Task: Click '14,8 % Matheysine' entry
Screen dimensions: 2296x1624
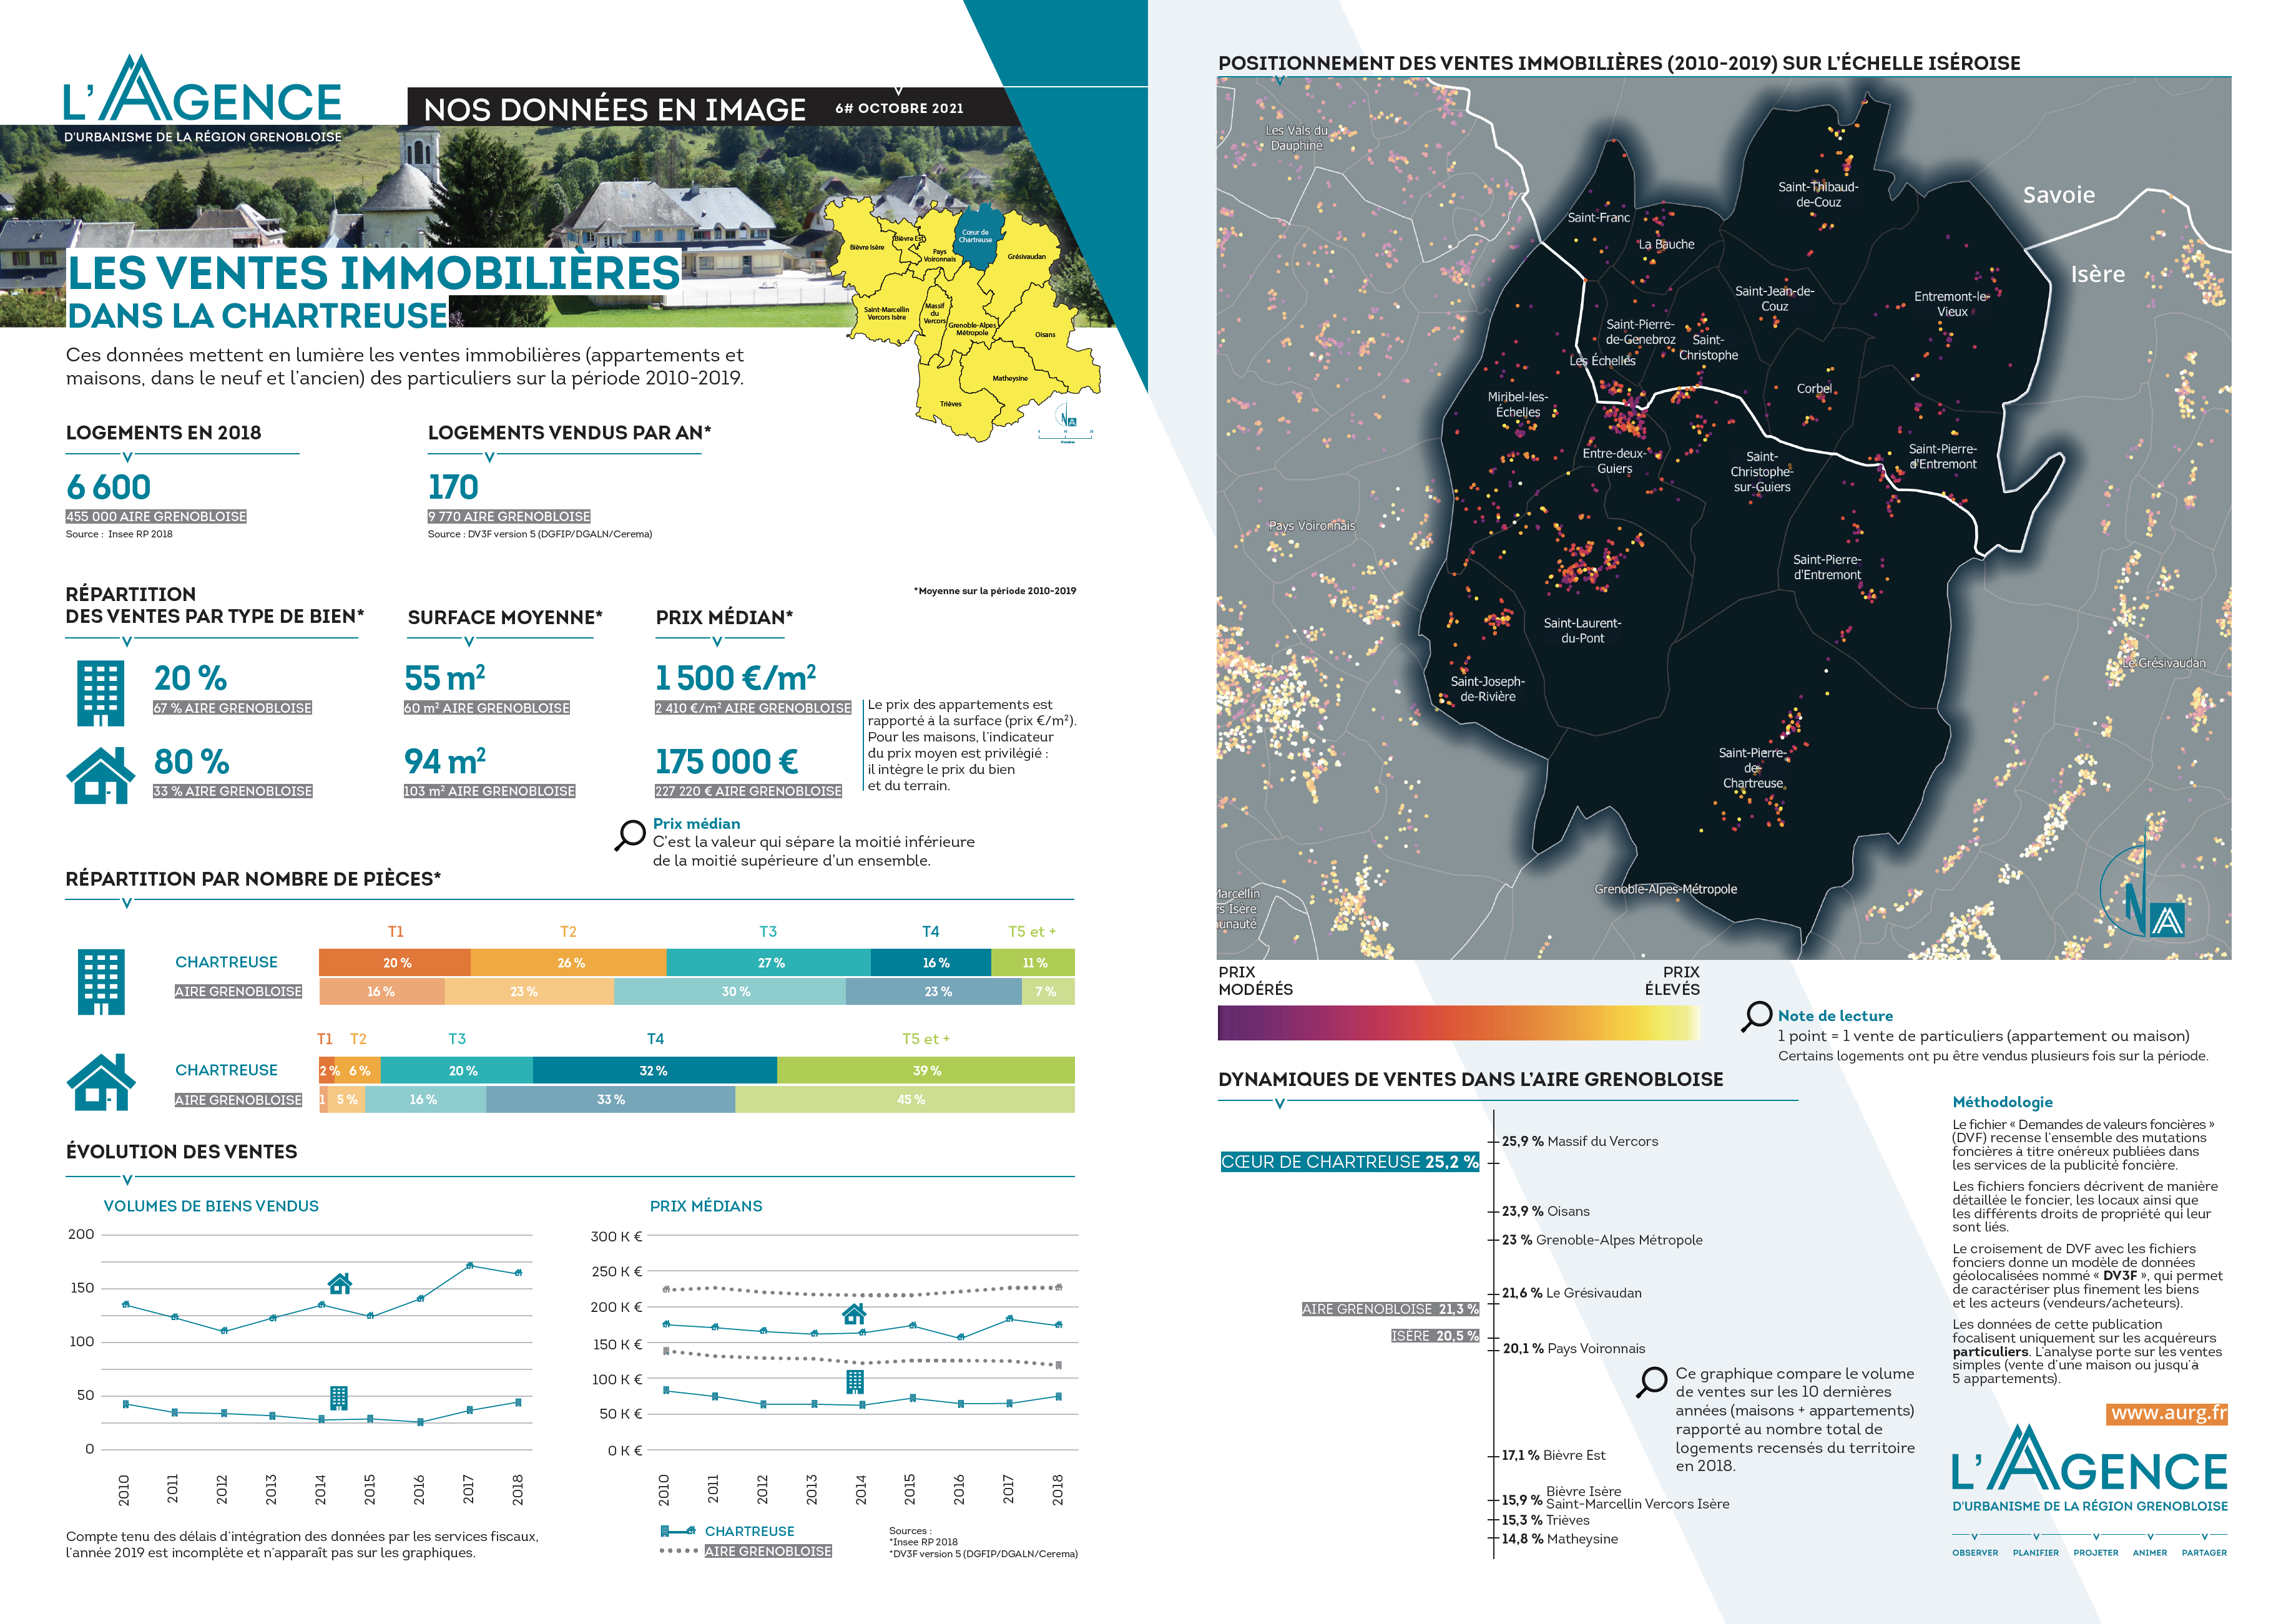Action: point(1560,1539)
